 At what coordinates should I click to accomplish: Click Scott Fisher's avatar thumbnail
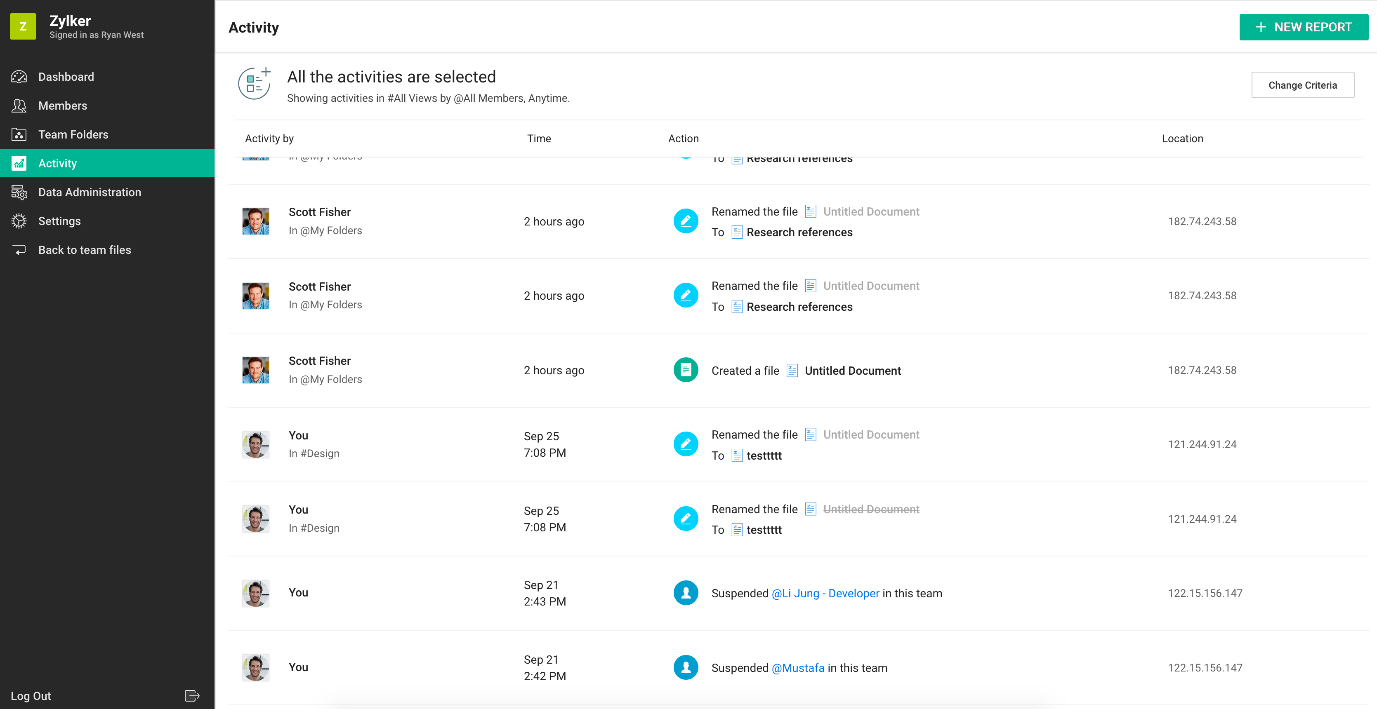[x=255, y=221]
